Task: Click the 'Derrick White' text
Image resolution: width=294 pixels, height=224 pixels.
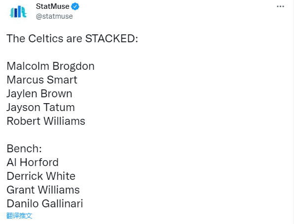Action: 41,176
